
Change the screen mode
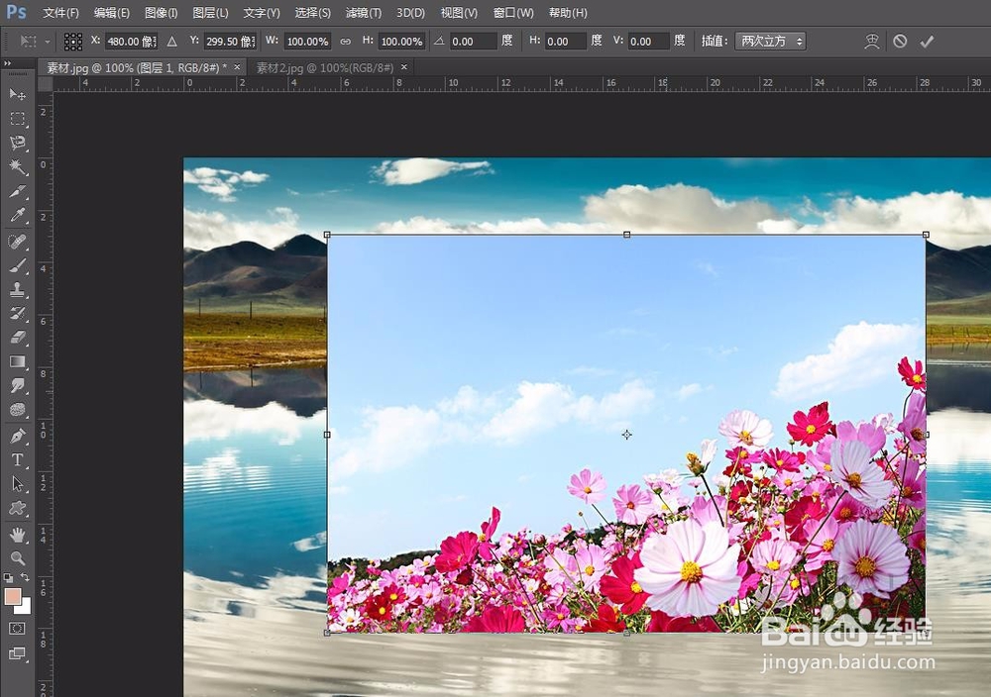(17, 653)
